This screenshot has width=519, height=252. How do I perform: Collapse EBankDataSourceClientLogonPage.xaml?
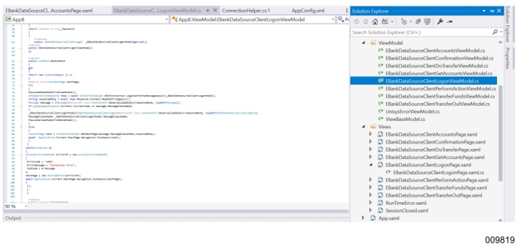[371, 165]
